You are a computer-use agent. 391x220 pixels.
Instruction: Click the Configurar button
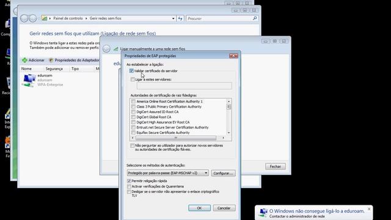click(223, 173)
